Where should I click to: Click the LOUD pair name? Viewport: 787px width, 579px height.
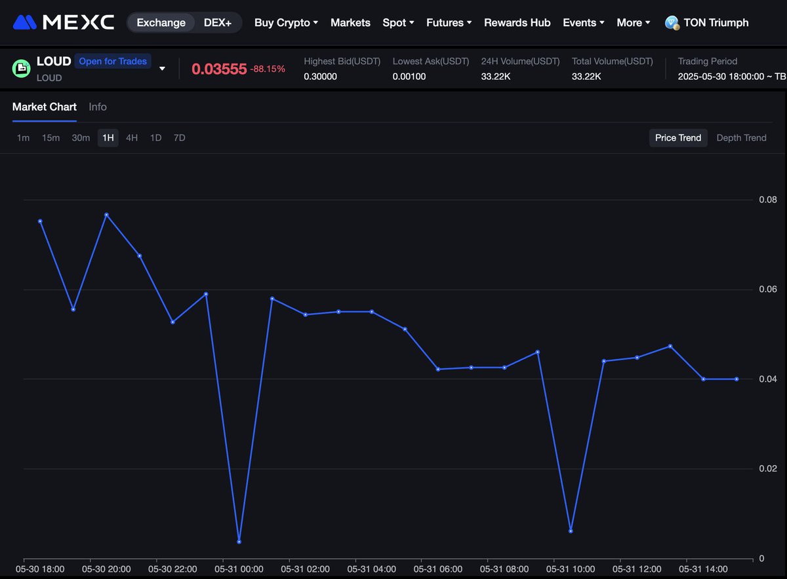tap(54, 62)
